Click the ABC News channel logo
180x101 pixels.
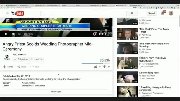point(7,58)
